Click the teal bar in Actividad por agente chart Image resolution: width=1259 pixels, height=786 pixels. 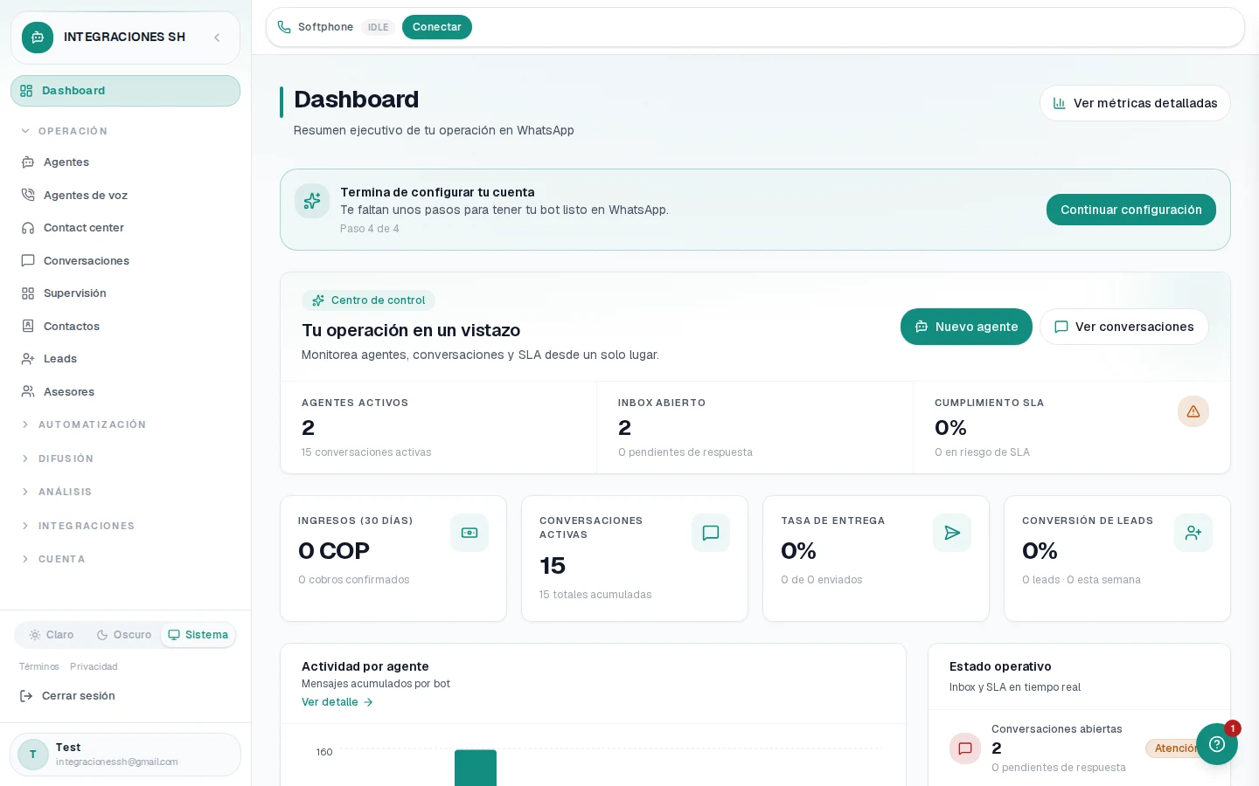476,768
